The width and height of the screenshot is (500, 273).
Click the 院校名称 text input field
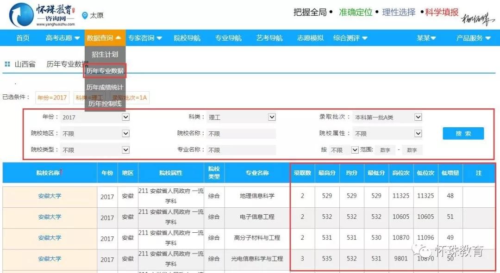tap(241, 134)
